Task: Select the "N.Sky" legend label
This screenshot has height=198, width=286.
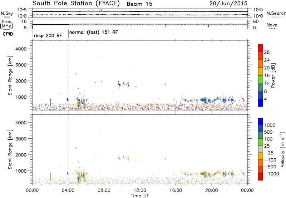Action: [x=7, y=13]
